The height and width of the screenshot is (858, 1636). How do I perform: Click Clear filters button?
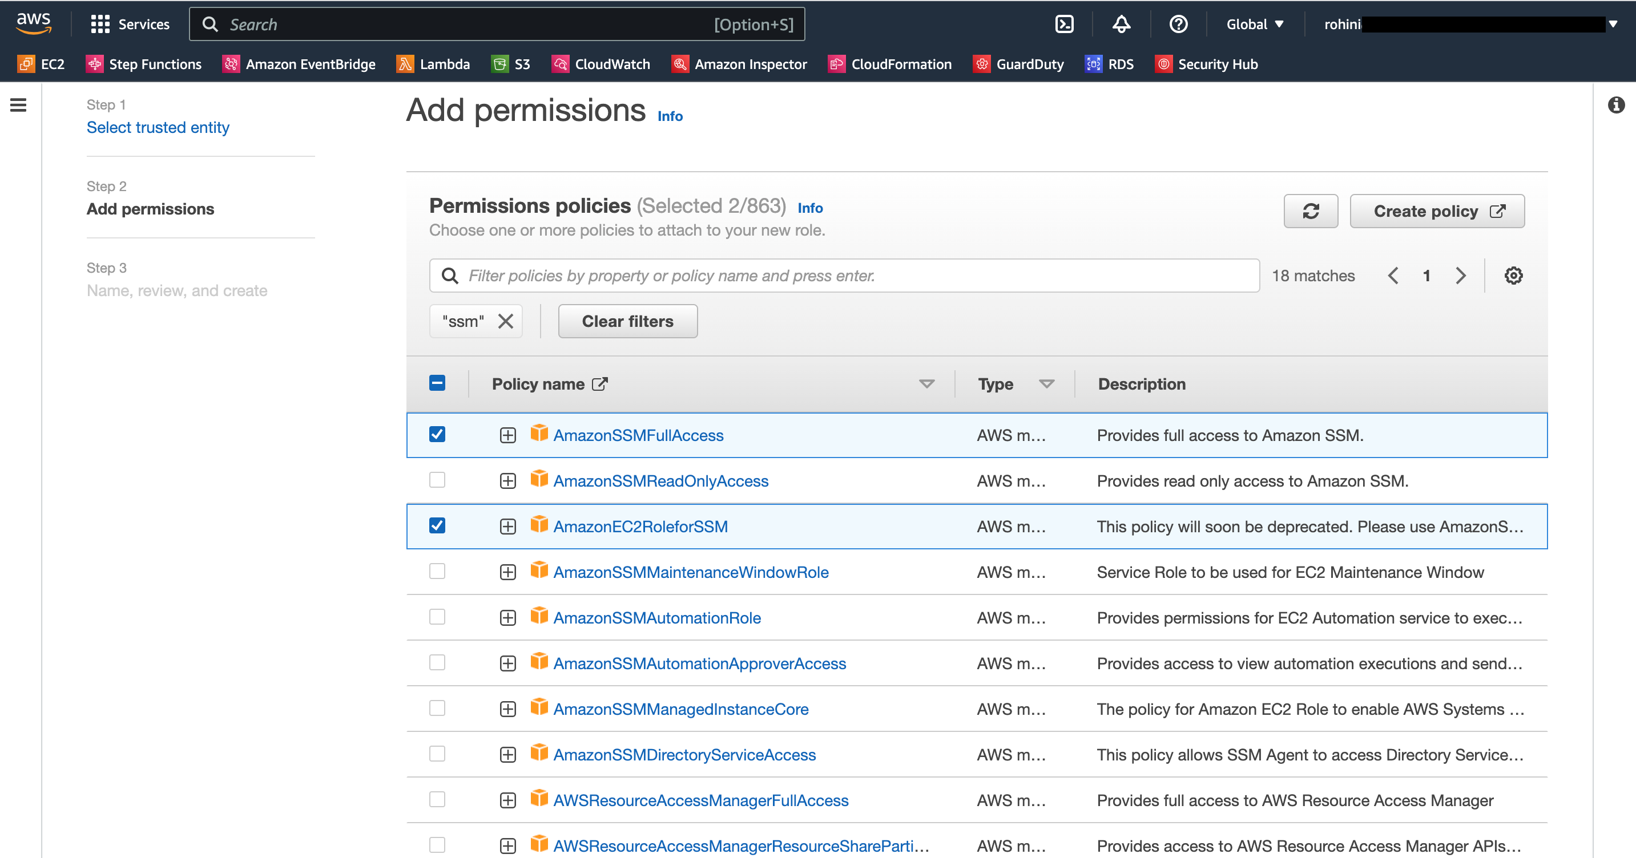(627, 321)
